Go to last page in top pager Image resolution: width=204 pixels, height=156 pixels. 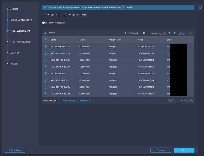coord(183,33)
